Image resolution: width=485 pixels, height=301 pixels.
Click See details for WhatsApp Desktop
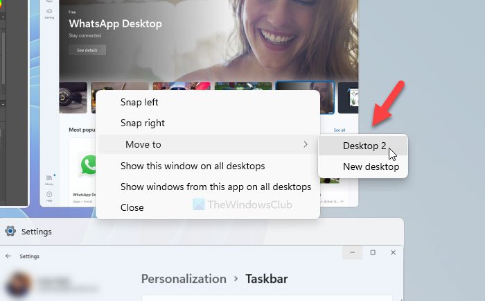tap(87, 50)
